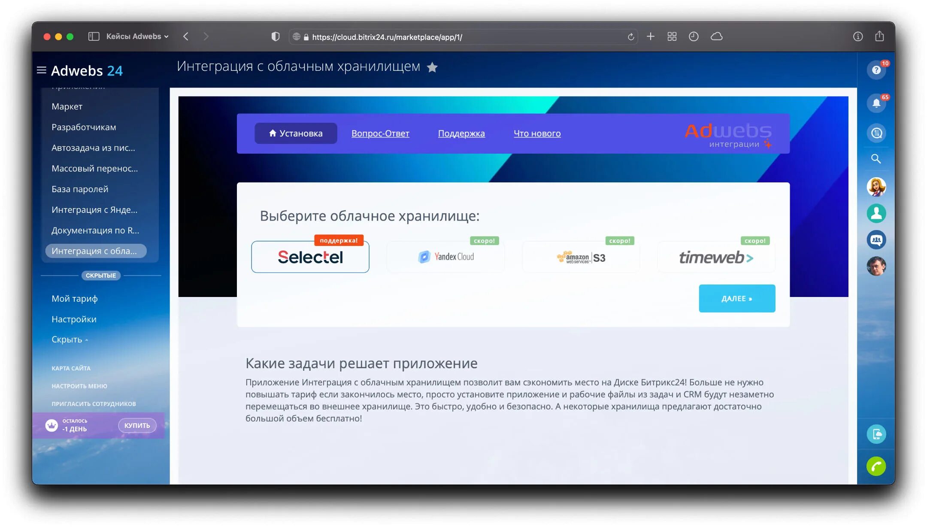Select the Amazon S3 storage option
This screenshot has height=527, width=927.
click(x=581, y=257)
